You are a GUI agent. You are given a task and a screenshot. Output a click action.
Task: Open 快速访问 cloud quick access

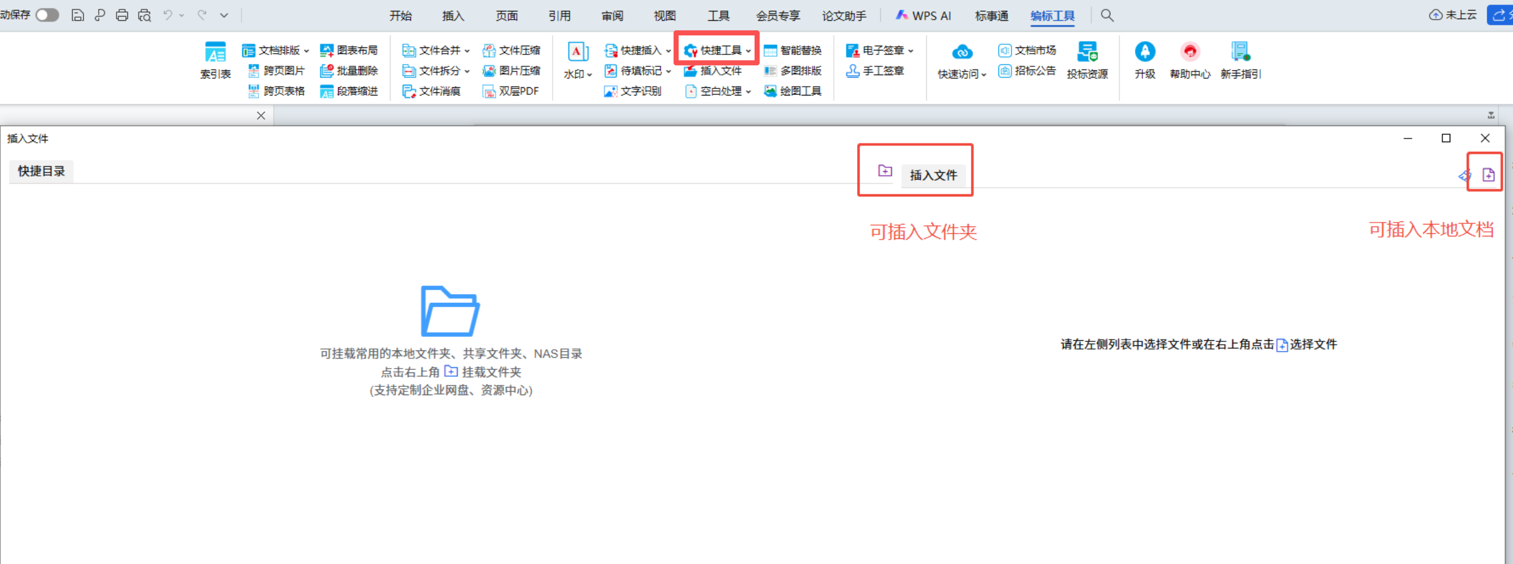point(962,61)
